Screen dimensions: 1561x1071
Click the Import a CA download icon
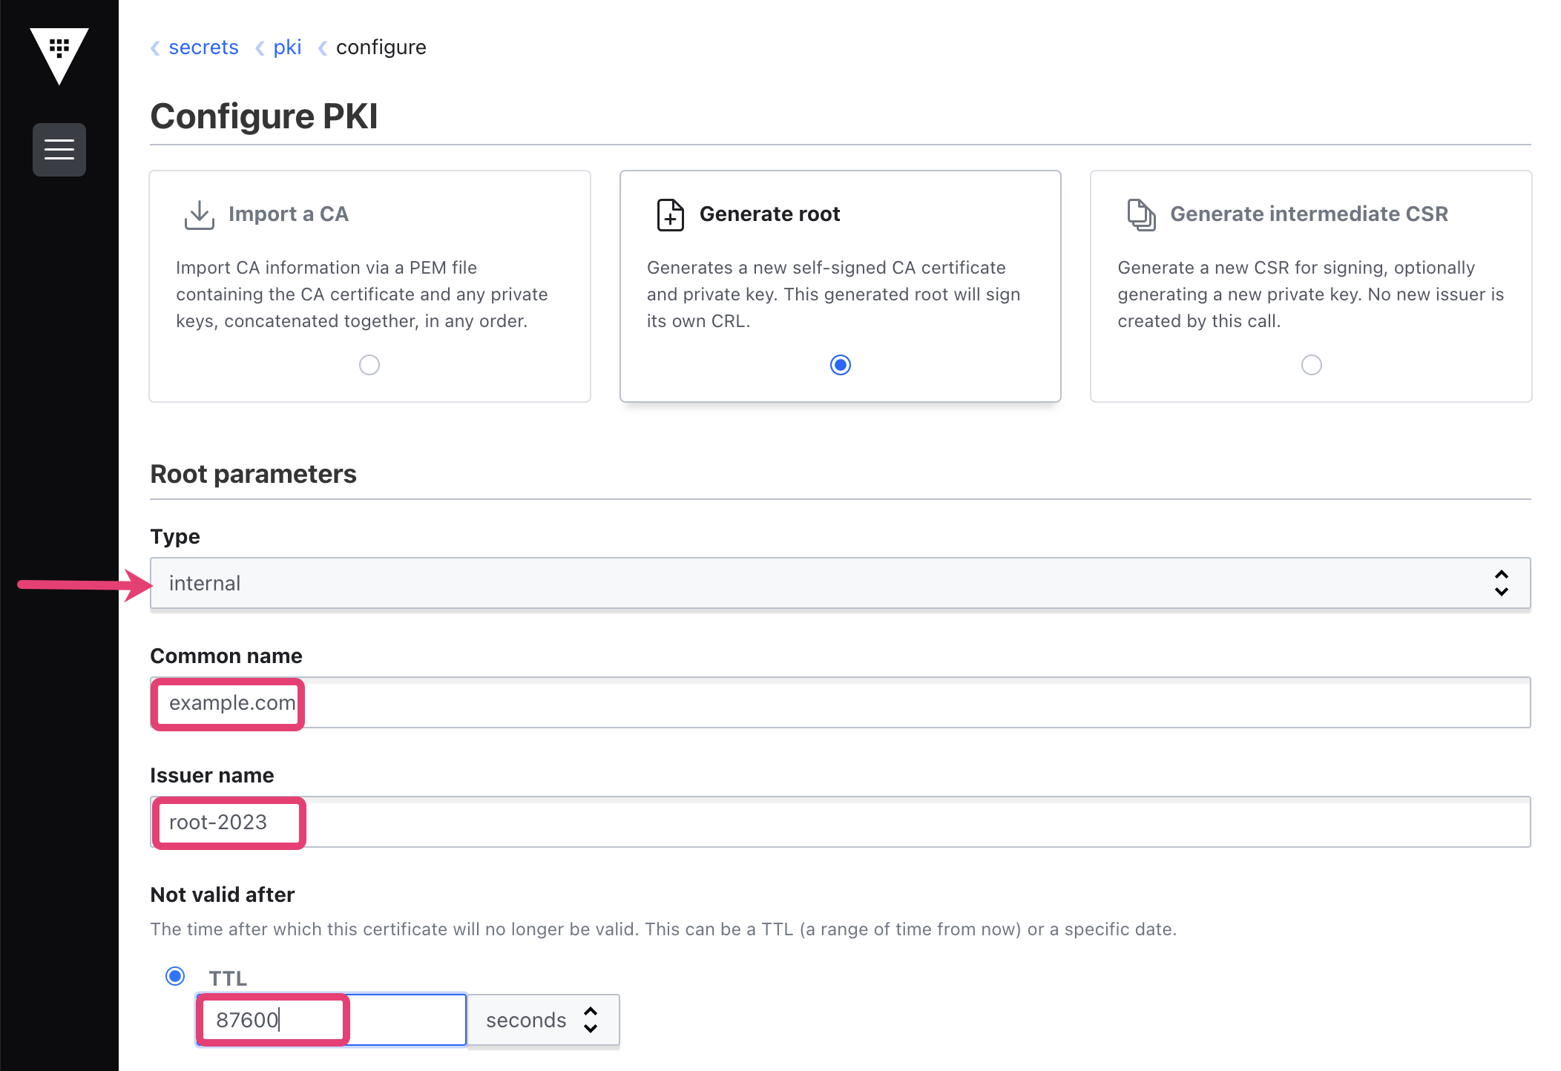199,214
